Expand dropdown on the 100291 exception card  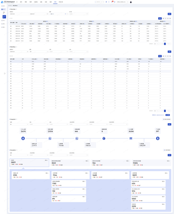point(166,173)
